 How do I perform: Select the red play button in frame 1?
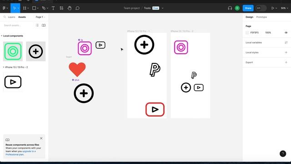[x=155, y=109]
